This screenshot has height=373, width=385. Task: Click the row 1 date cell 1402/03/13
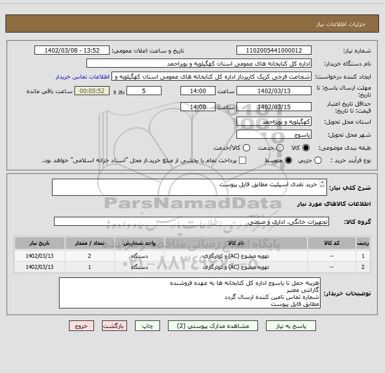(39, 256)
